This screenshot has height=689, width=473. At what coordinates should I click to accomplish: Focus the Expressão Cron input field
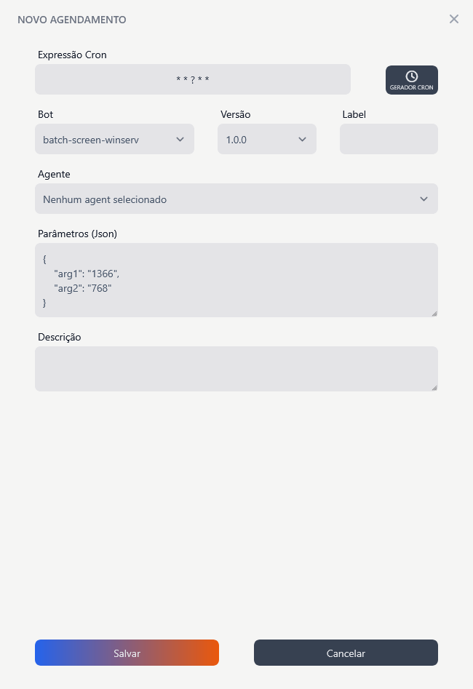point(192,79)
